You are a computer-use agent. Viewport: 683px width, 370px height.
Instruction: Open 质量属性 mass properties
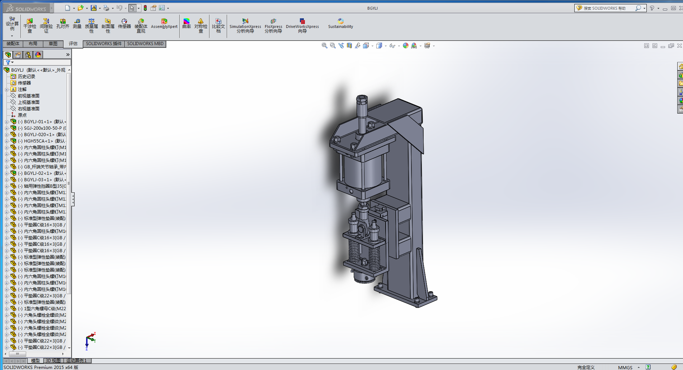coord(91,25)
